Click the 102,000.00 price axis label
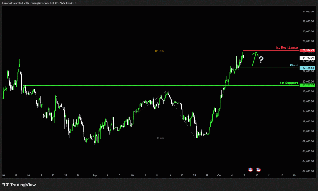Image resolution: width=318 pixels, height=191 pixels. pos(307,171)
